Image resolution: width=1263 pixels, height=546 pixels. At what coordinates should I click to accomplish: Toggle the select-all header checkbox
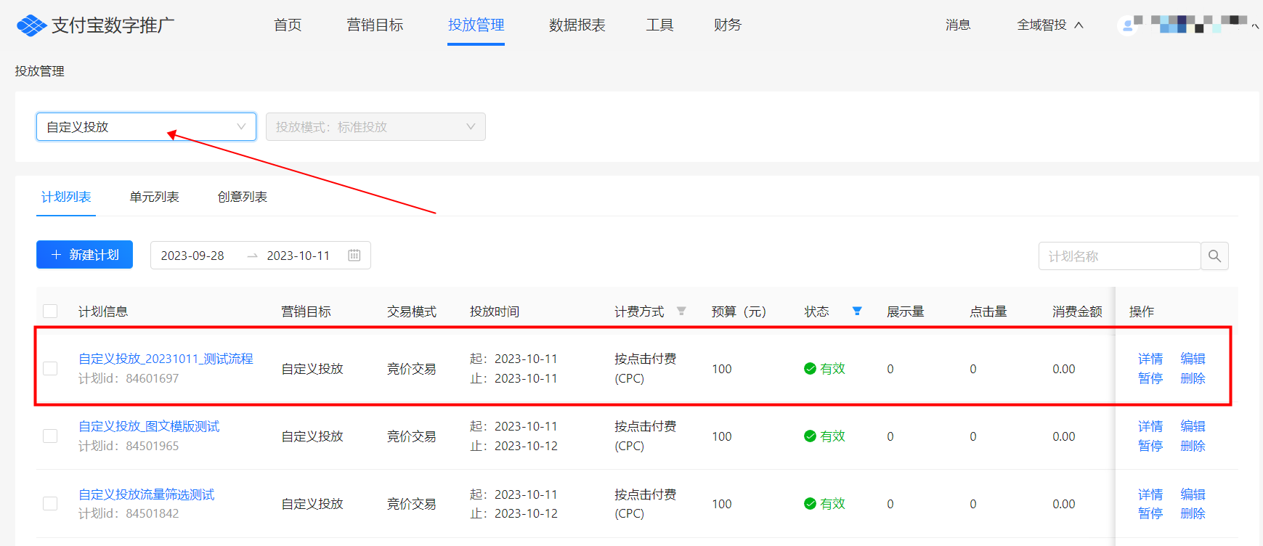tap(50, 311)
